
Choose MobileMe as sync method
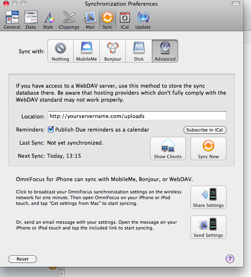87,51
